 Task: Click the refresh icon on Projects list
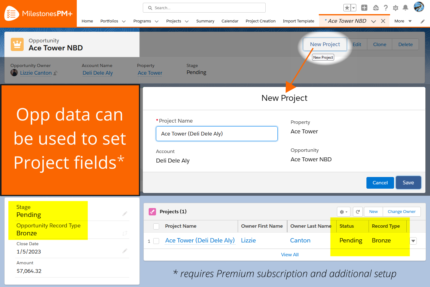click(x=358, y=212)
